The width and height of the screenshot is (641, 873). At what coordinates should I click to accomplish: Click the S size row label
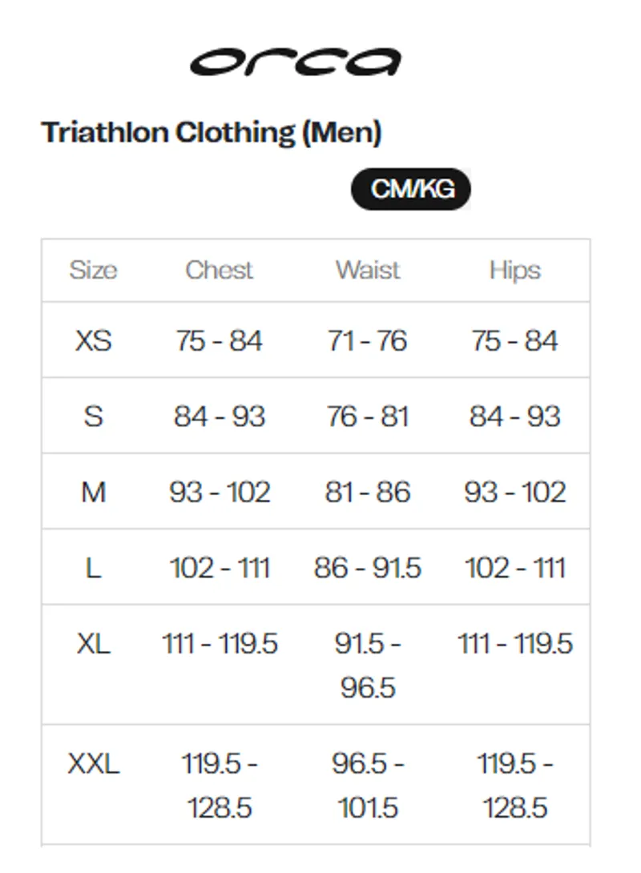click(x=93, y=416)
